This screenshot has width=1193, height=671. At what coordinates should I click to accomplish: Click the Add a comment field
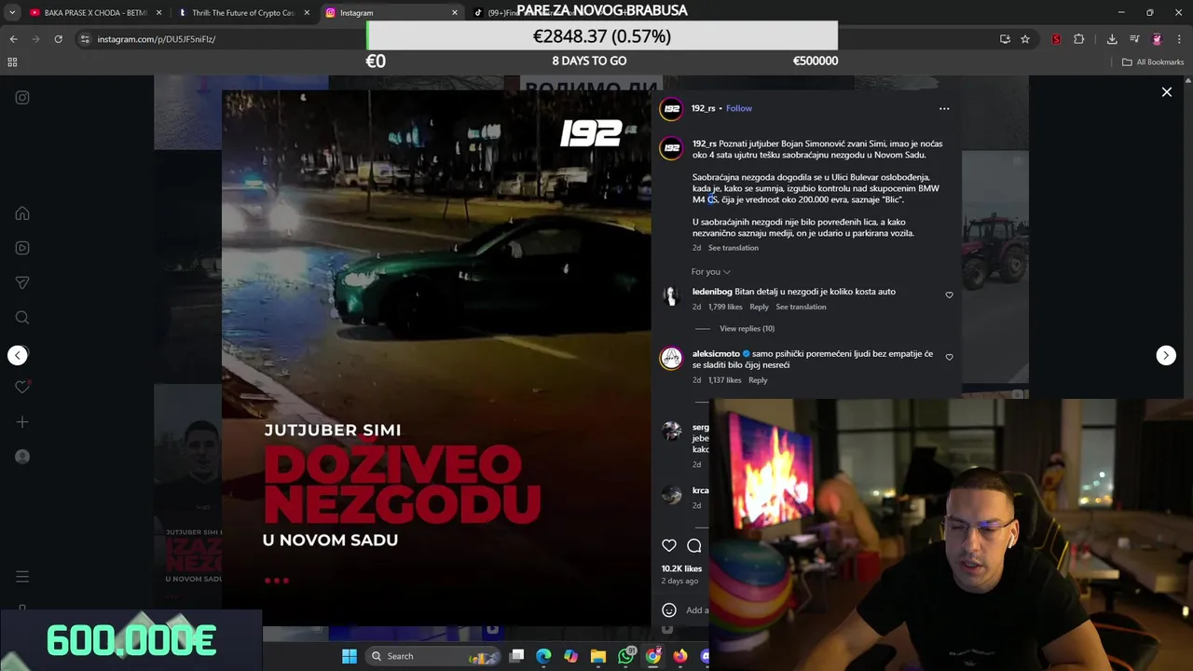pos(697,610)
